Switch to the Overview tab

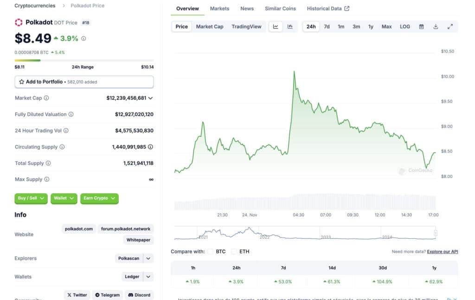(187, 8)
